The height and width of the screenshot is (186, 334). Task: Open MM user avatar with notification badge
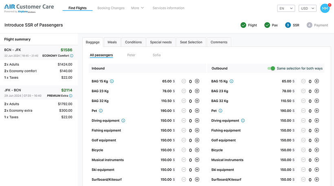(x=325, y=8)
